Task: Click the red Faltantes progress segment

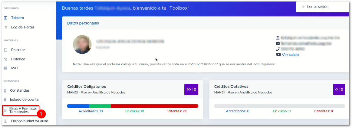Action: 154,106
